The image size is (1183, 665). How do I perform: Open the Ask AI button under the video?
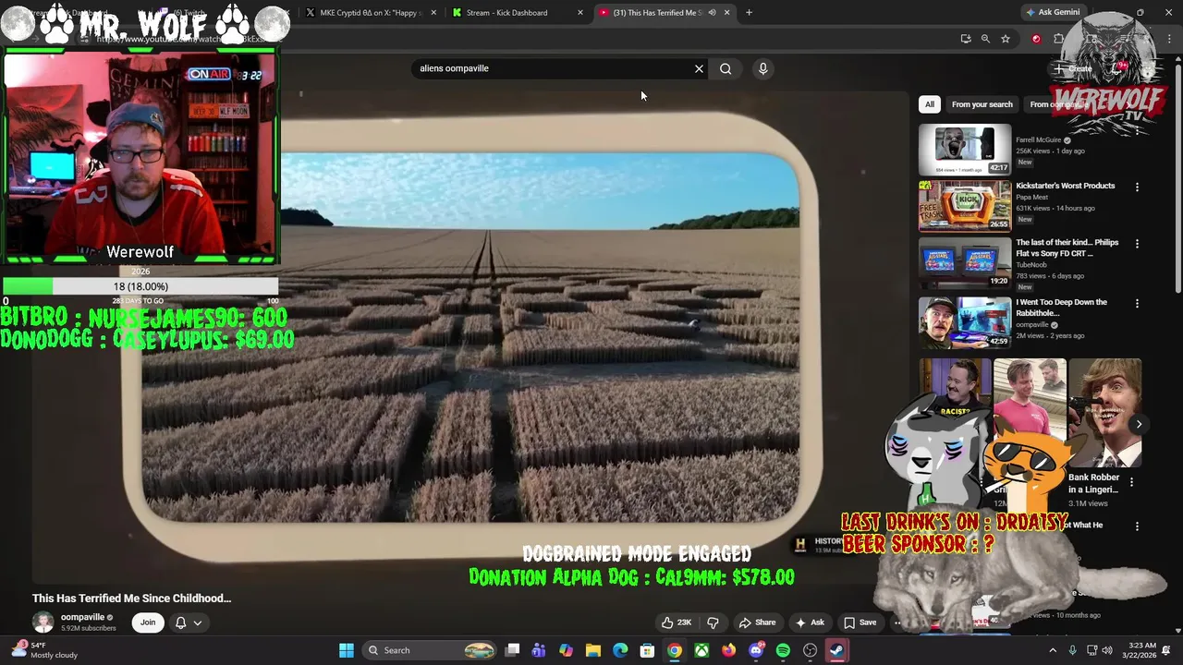click(x=810, y=623)
